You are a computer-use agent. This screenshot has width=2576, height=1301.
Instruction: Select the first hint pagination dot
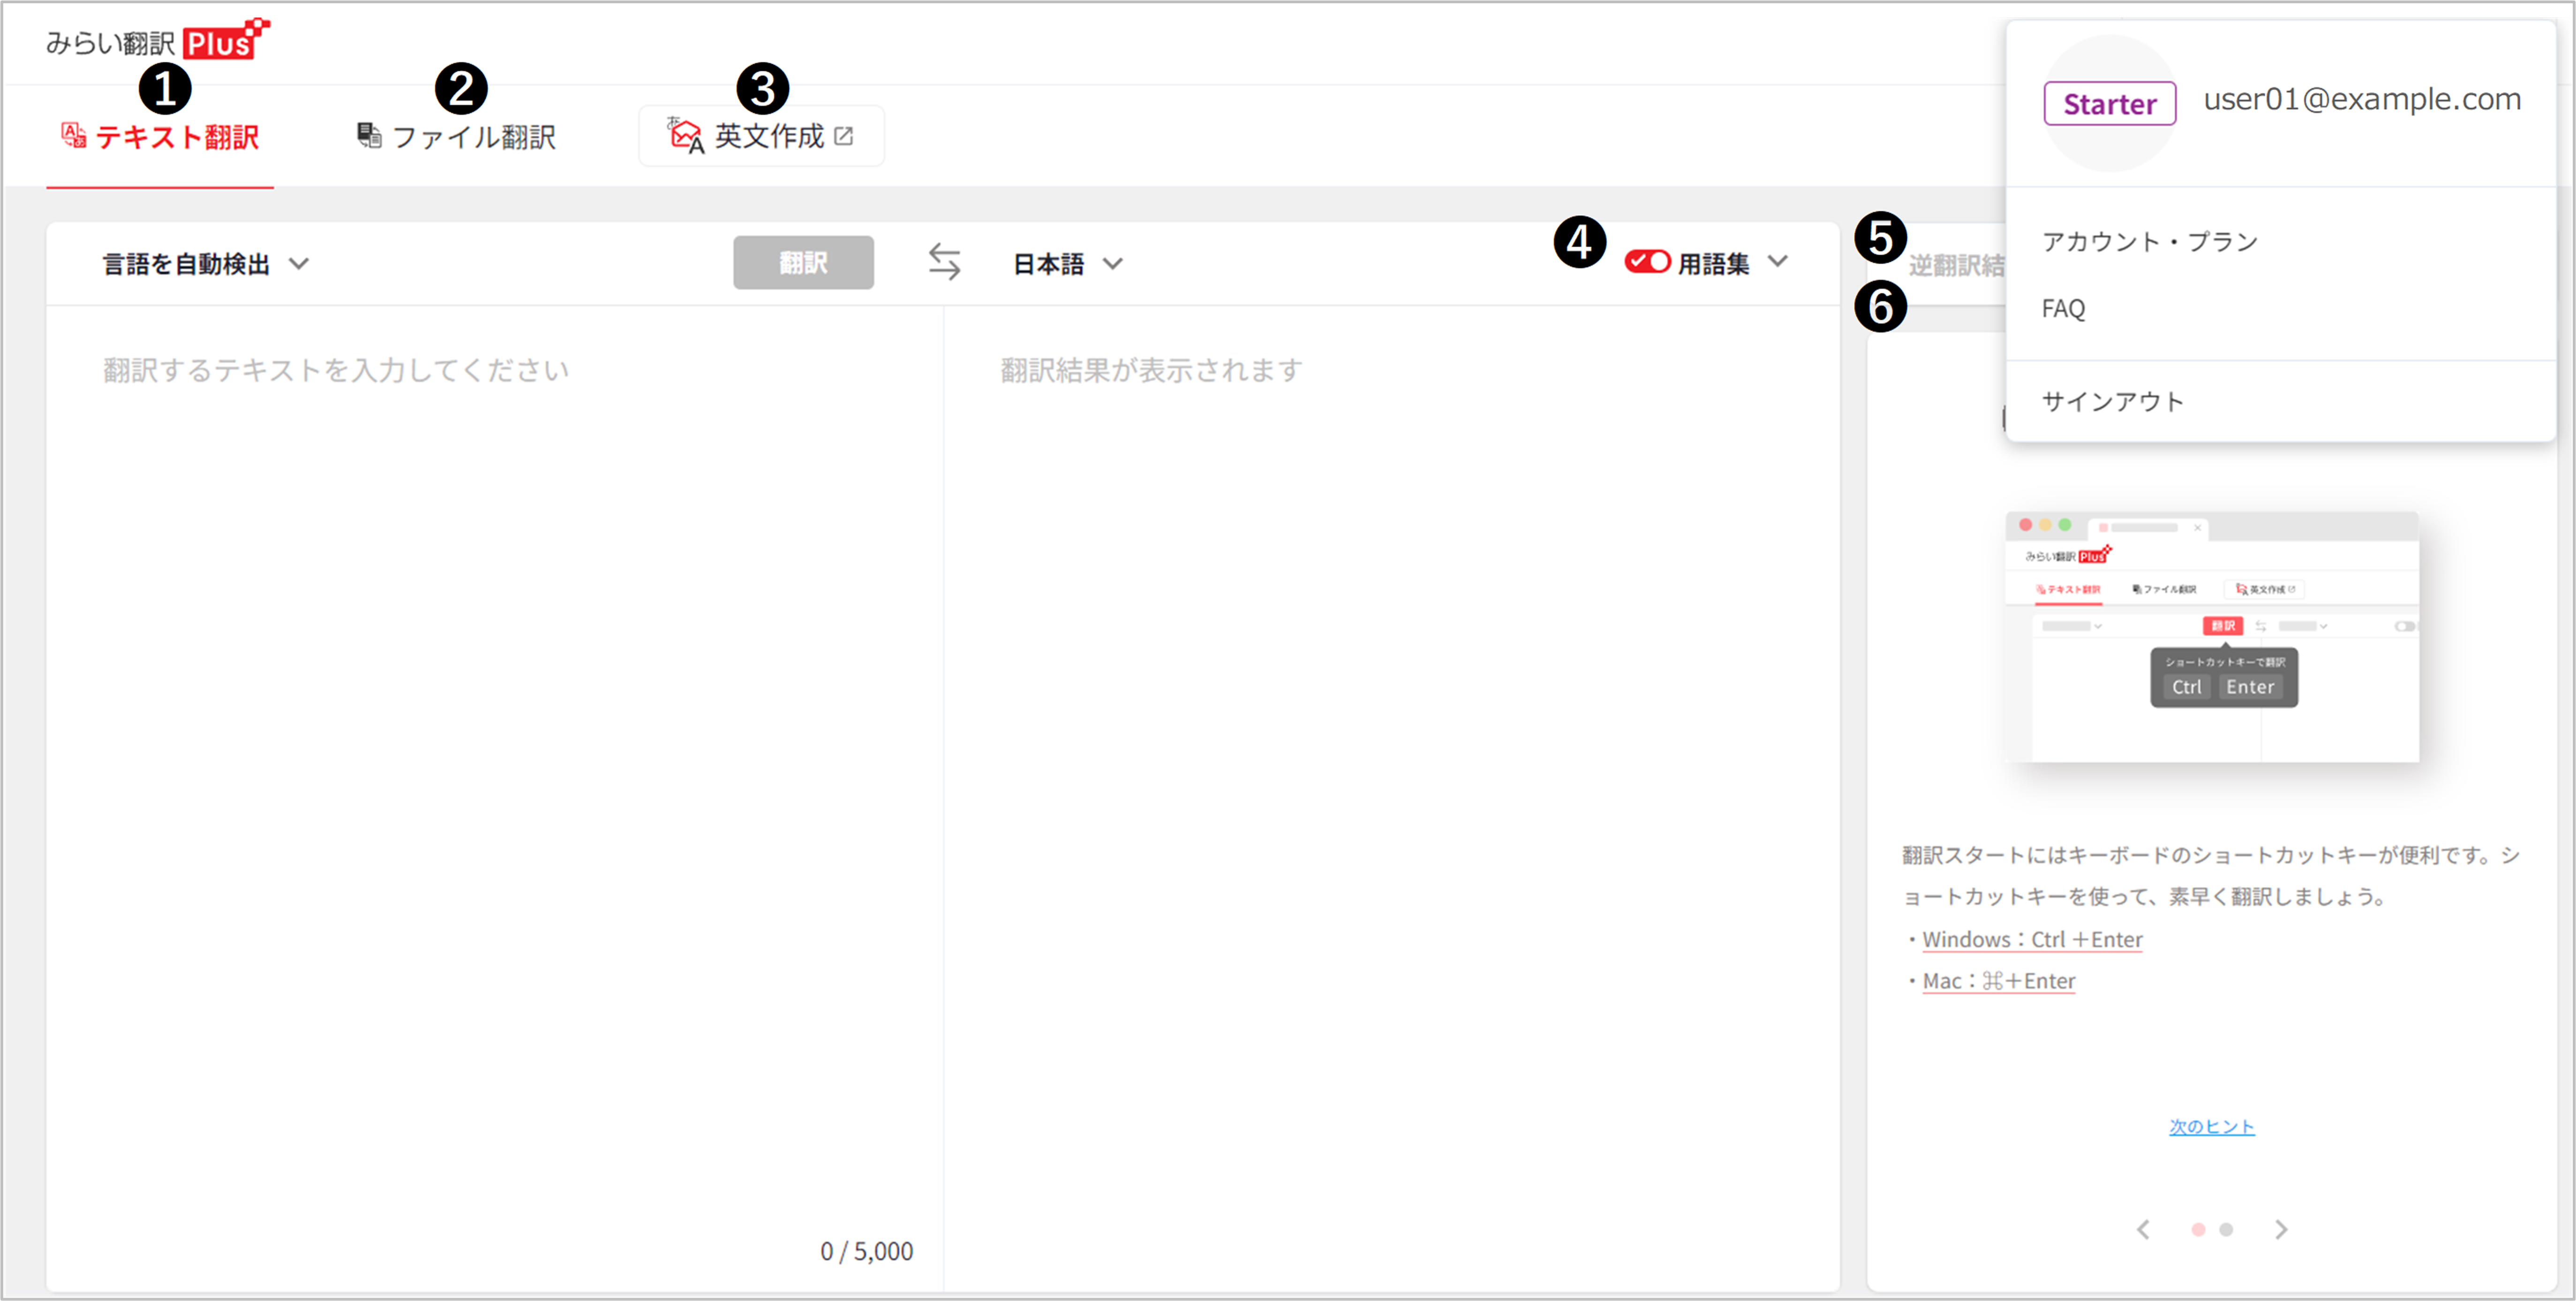pos(2198,1230)
